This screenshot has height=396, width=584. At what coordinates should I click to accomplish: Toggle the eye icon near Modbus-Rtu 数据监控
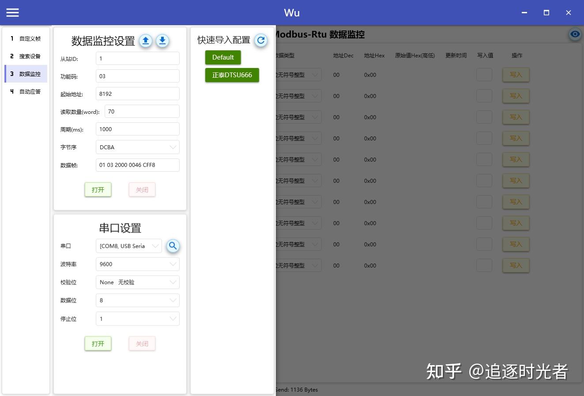(574, 34)
